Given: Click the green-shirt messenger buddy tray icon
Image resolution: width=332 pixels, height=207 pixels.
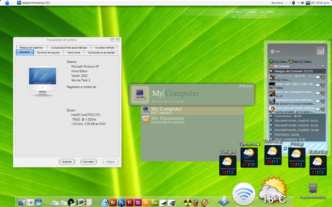Looking at the screenshot, I should 293,3.
